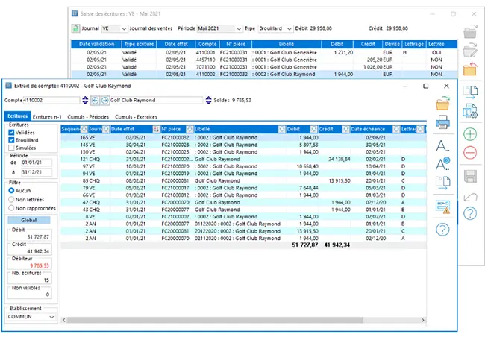Select entry row 165 VE FC21000032
The image size is (485, 337).
point(243,138)
